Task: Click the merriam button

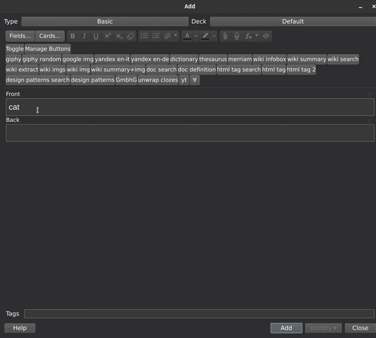Action: (x=240, y=59)
